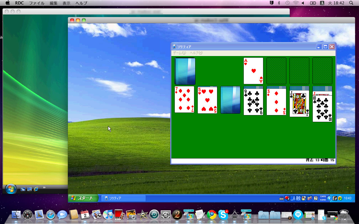359x224 pixels.
Task: Launch iTunes from the Dock
Action: click(108, 215)
